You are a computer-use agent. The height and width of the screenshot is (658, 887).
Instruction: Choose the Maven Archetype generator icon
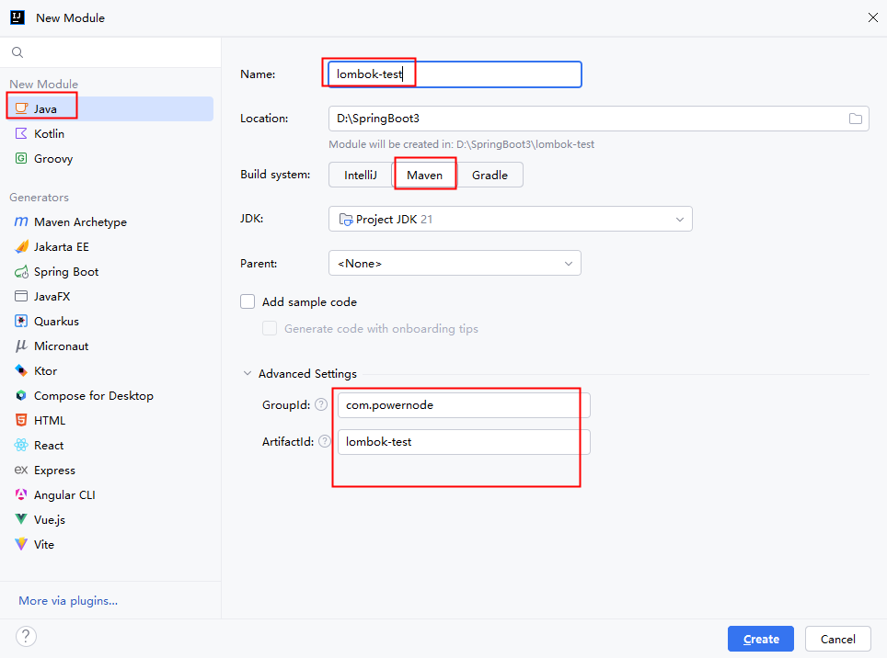[20, 221]
